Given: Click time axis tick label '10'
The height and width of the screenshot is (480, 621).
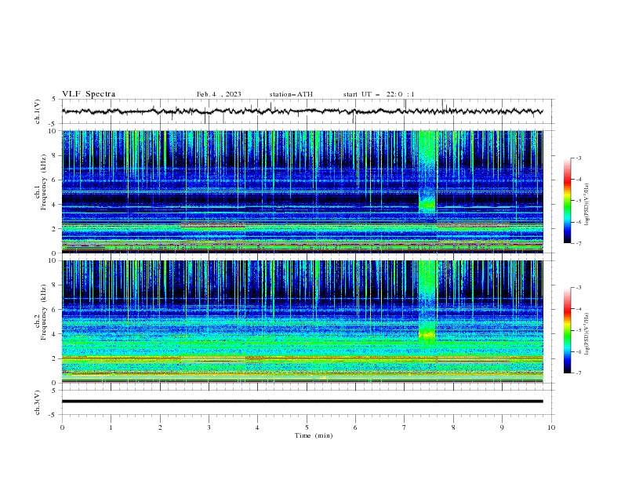Looking at the screenshot, I should point(551,427).
